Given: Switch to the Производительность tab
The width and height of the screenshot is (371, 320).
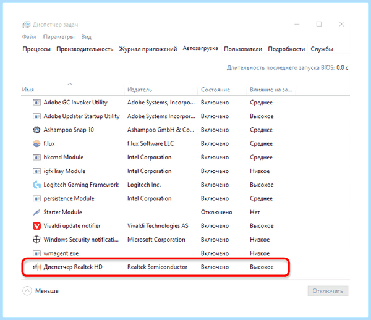Looking at the screenshot, I should [85, 49].
